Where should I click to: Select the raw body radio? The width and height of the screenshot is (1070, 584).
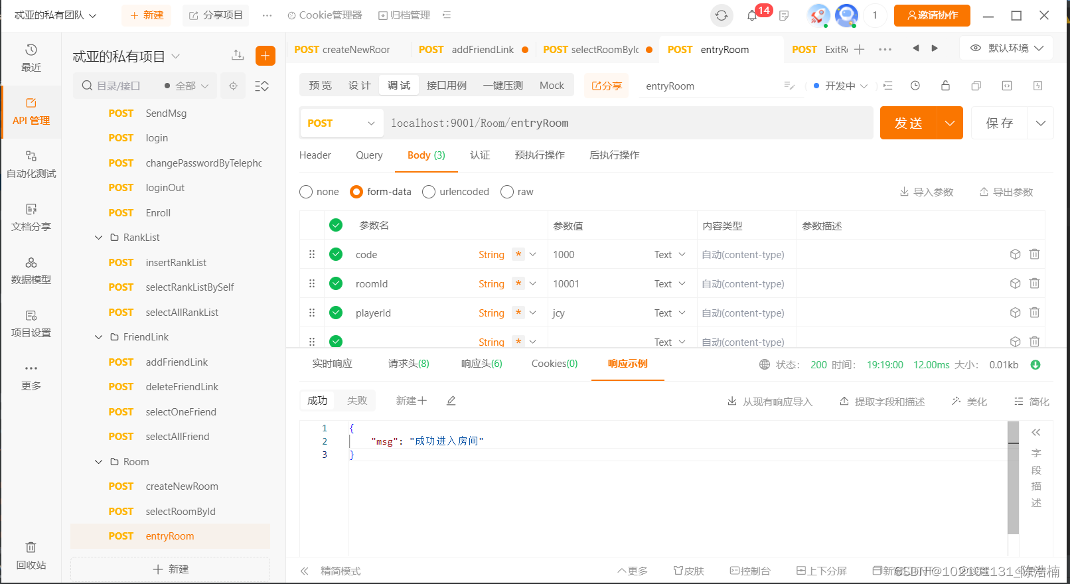coord(507,192)
